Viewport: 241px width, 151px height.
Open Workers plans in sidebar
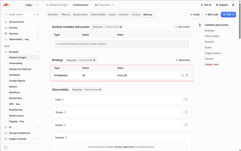coord(16,116)
